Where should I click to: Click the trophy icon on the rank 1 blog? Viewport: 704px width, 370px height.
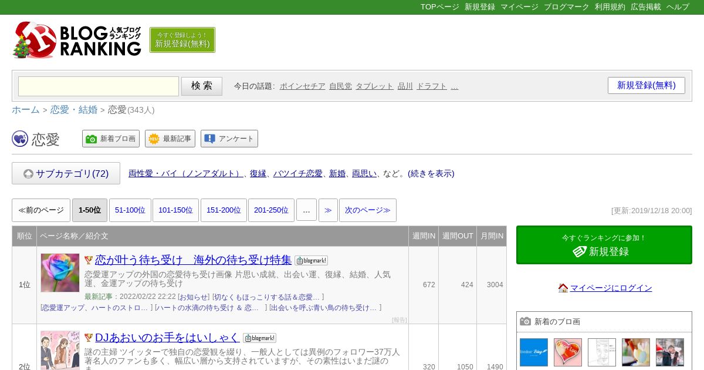[x=89, y=260]
